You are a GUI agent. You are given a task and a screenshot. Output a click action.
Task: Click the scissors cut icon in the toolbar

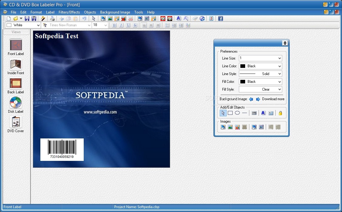(62, 19)
